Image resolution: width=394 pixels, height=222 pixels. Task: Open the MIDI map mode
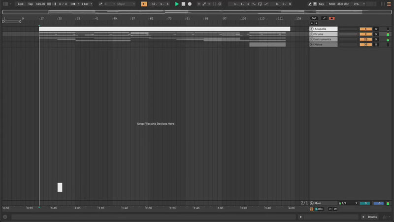(331, 4)
